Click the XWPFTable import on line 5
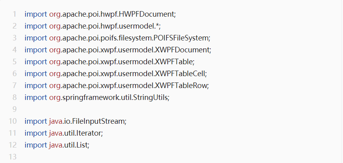 click(110, 61)
